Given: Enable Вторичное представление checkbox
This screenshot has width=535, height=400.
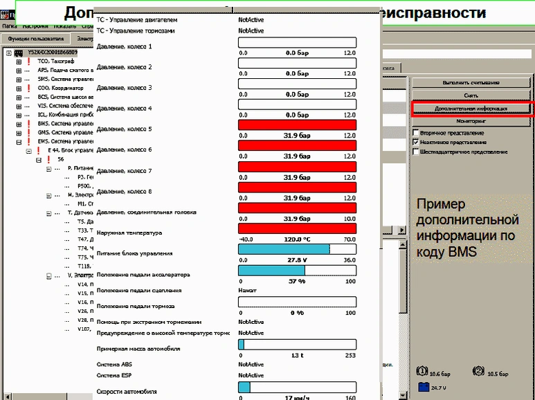Looking at the screenshot, I should (x=415, y=133).
